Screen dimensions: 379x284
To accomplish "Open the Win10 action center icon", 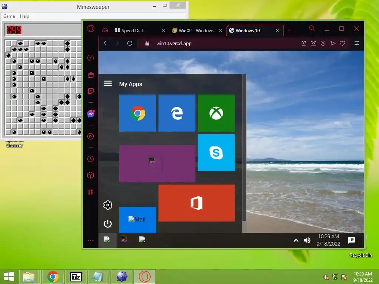I will [352, 240].
